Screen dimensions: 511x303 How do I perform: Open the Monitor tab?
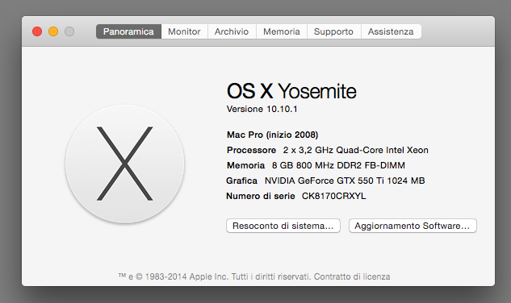click(x=184, y=31)
